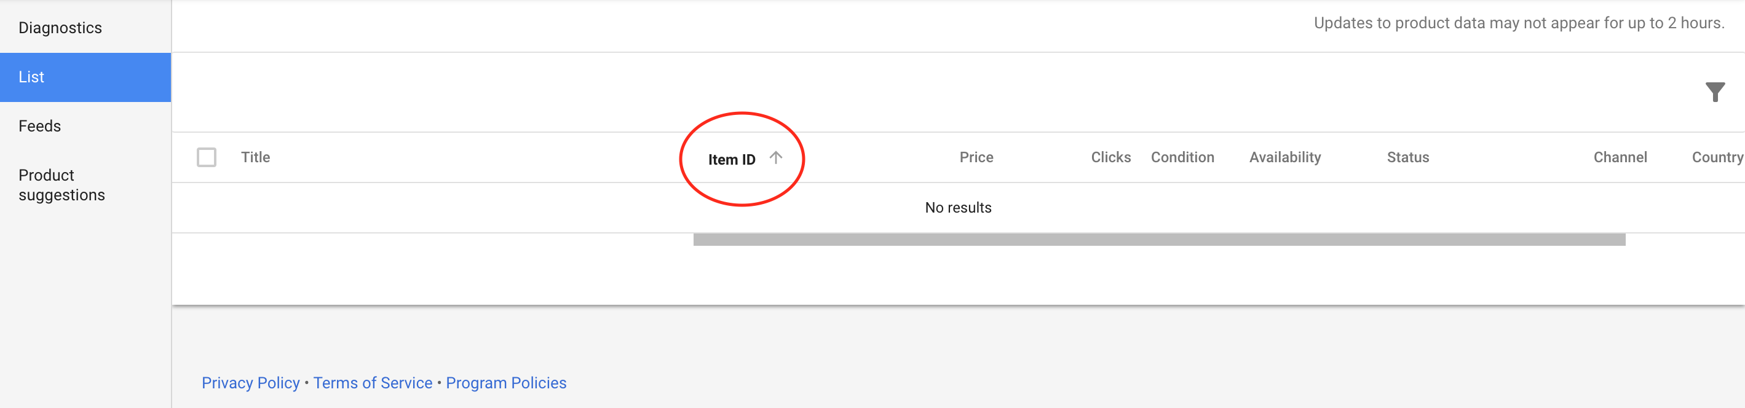Sort by the Clicks column
This screenshot has height=408, width=1745.
[x=1110, y=157]
